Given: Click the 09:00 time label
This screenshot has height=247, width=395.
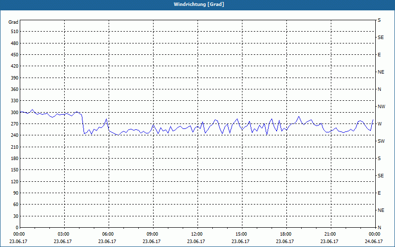Looking at the screenshot, I should (x=152, y=234).
